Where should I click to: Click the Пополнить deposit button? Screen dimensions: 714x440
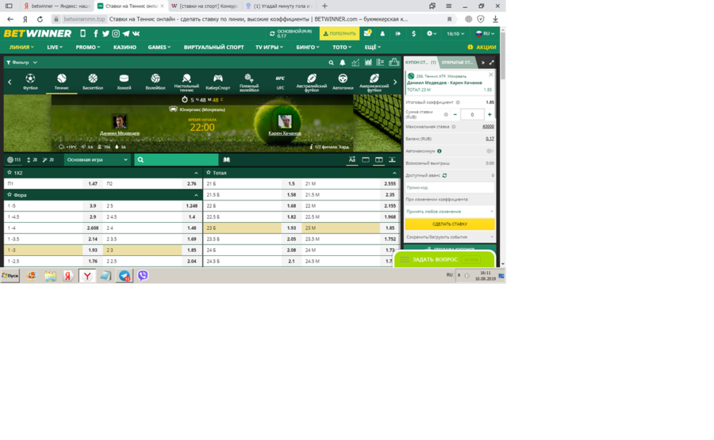[x=340, y=34]
